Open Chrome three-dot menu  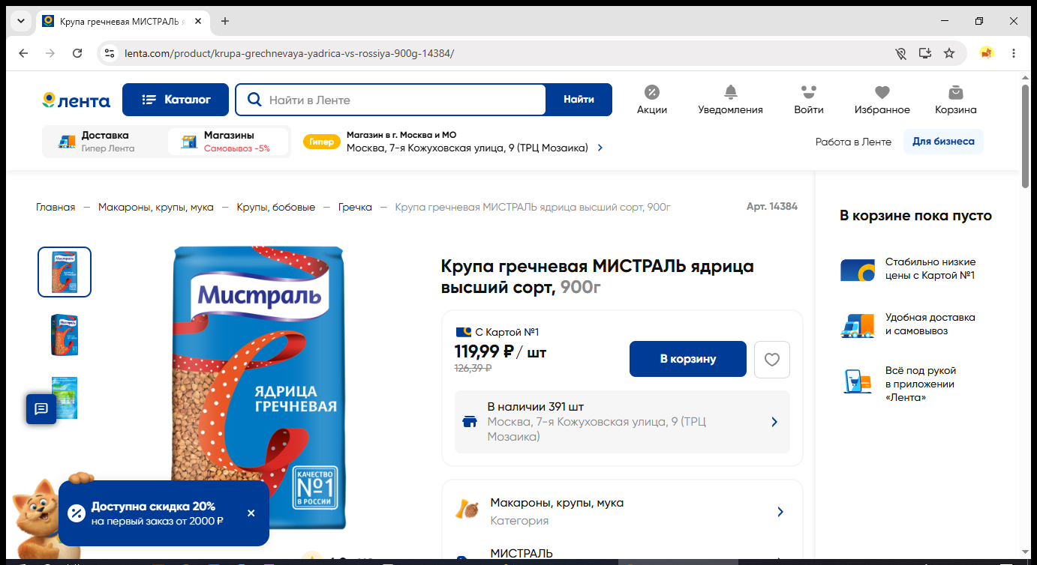click(x=1014, y=53)
